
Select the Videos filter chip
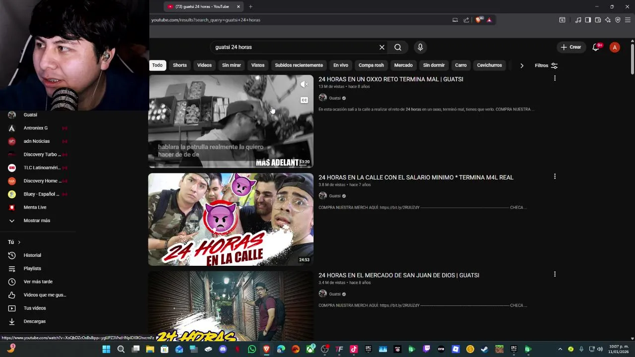coord(204,65)
